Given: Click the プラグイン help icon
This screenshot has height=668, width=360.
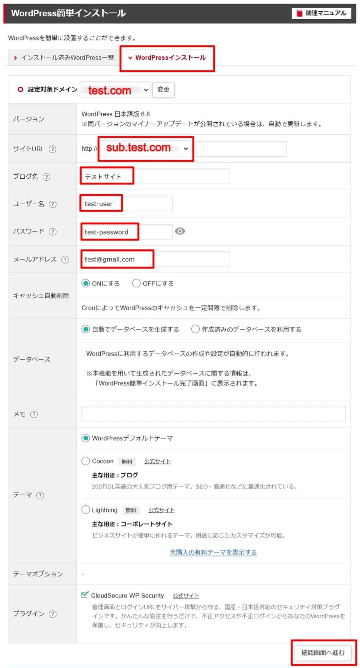Looking at the screenshot, I should [x=52, y=614].
